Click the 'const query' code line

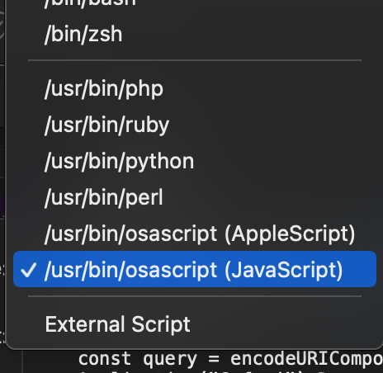[x=230, y=359]
